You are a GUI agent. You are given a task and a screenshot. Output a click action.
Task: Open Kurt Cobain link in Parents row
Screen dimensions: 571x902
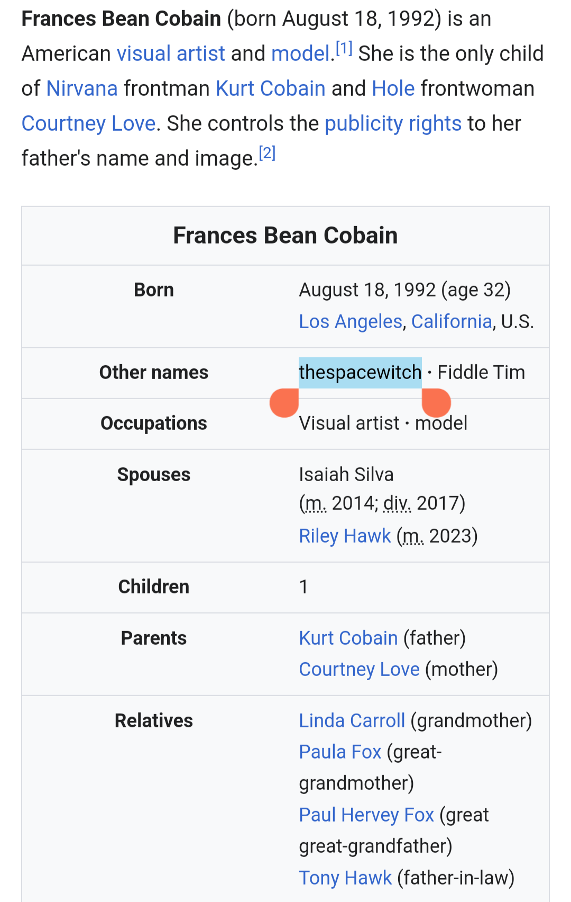coord(348,638)
